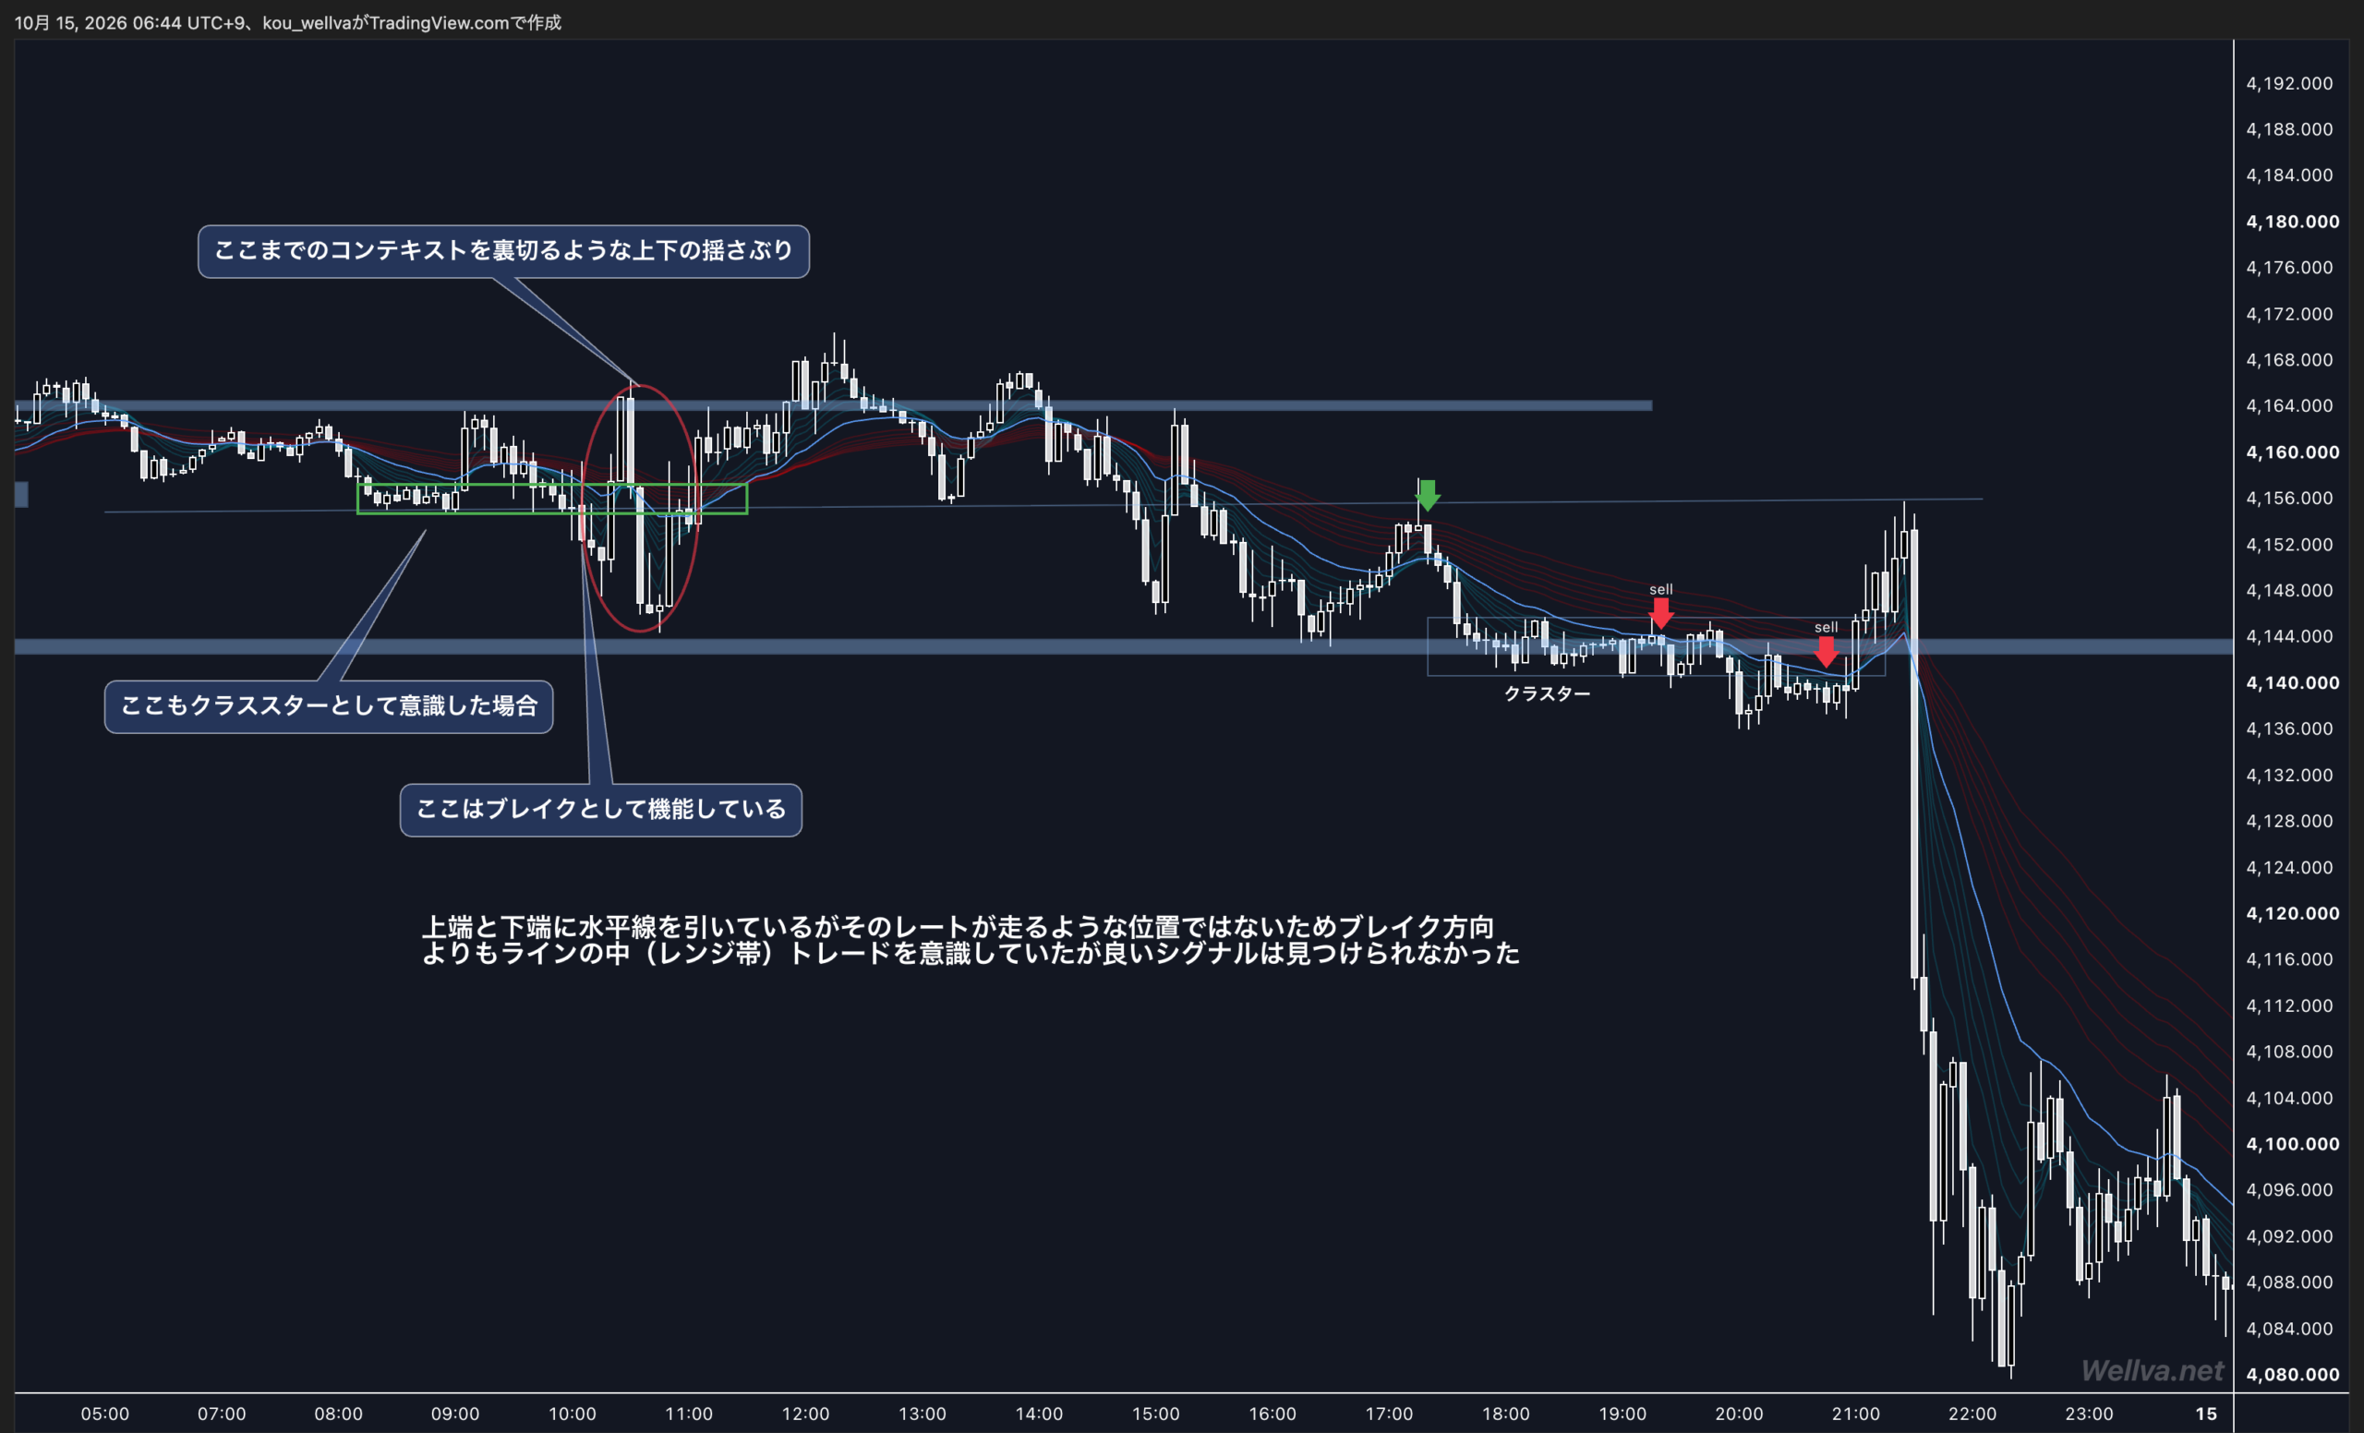Click the 21:00 time axis label
Screen dimensions: 2364x1433
1855,1414
